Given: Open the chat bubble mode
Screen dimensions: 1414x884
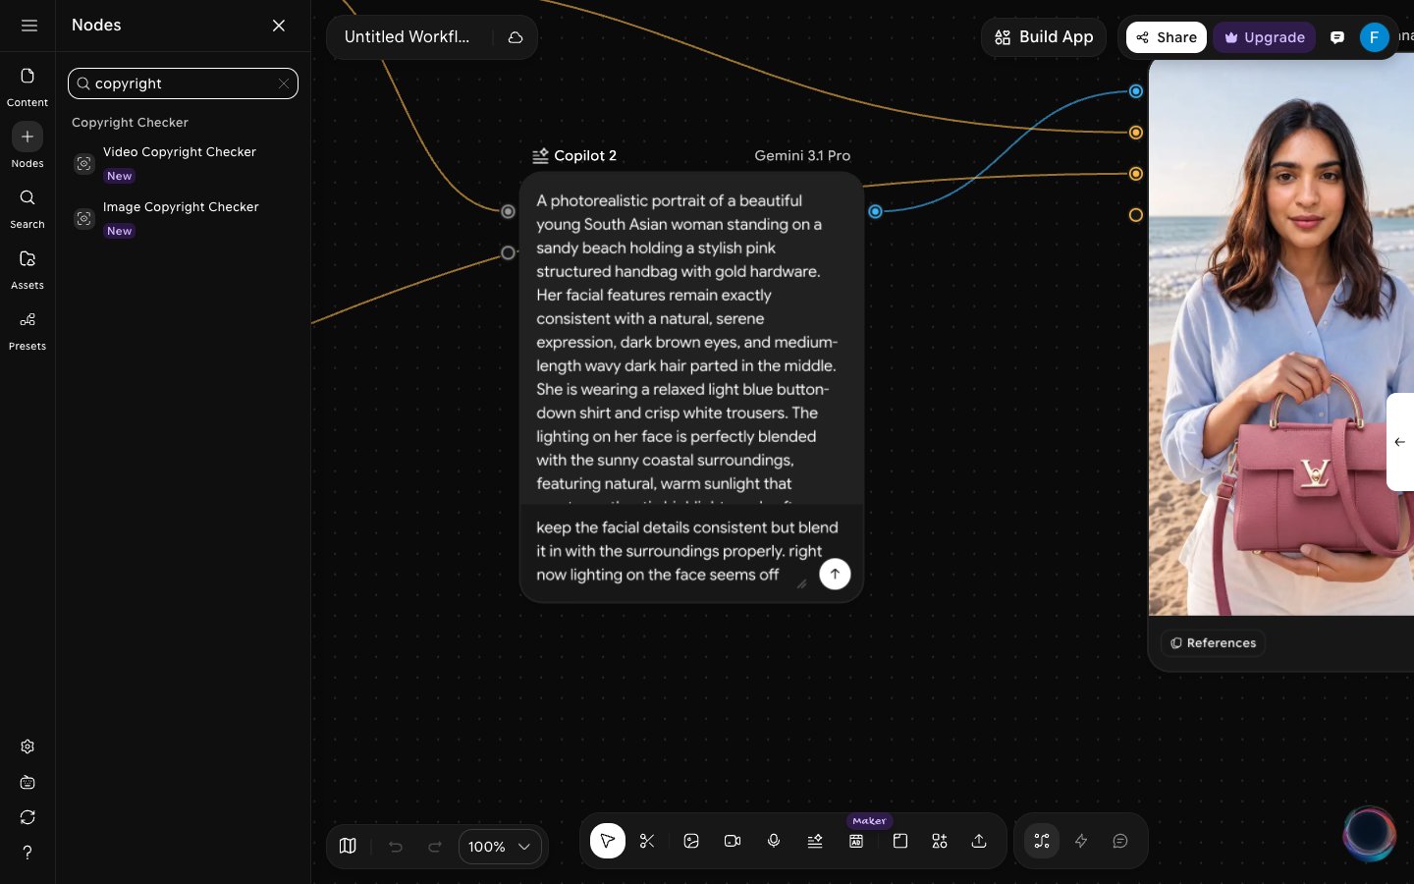Looking at the screenshot, I should (1120, 841).
